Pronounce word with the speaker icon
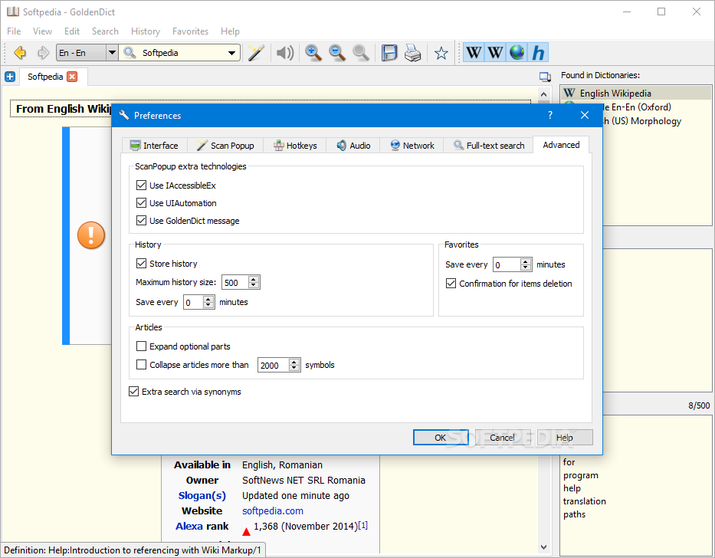Viewport: 715px width, 558px height. pyautogui.click(x=285, y=53)
